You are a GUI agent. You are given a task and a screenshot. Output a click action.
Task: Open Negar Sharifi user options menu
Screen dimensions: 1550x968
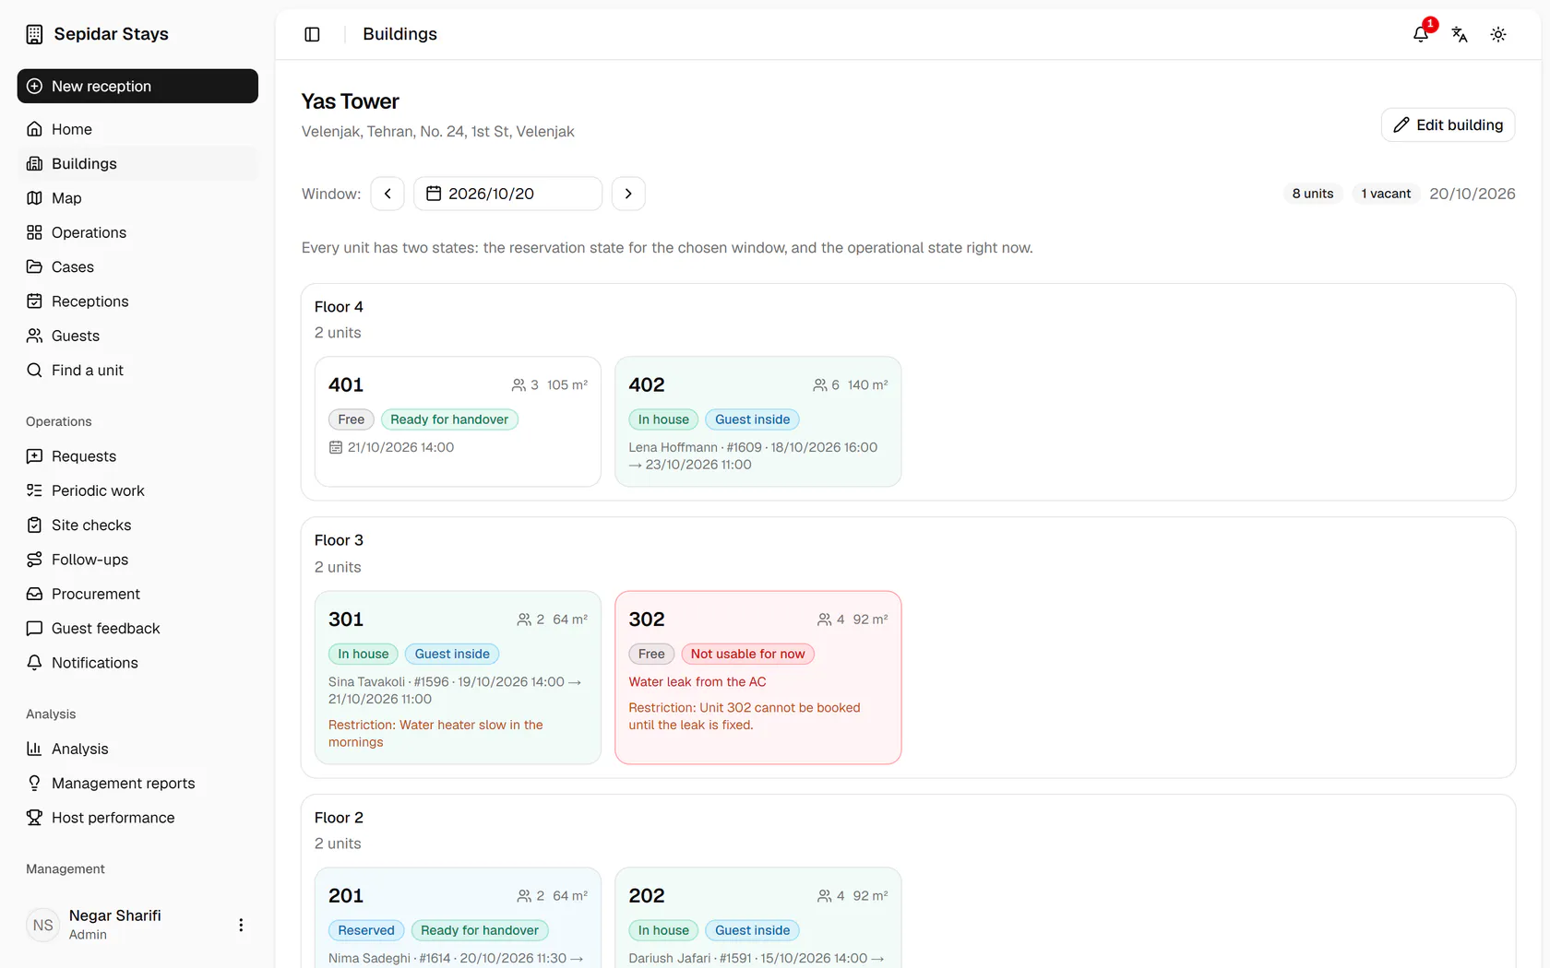[241, 925]
